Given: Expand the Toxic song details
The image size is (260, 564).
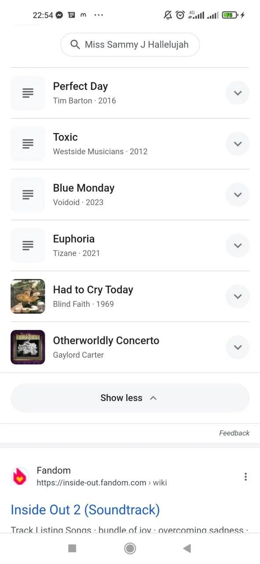Looking at the screenshot, I should (238, 144).
